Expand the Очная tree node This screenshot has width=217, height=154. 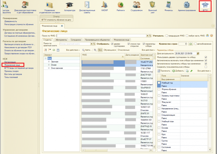49,65
